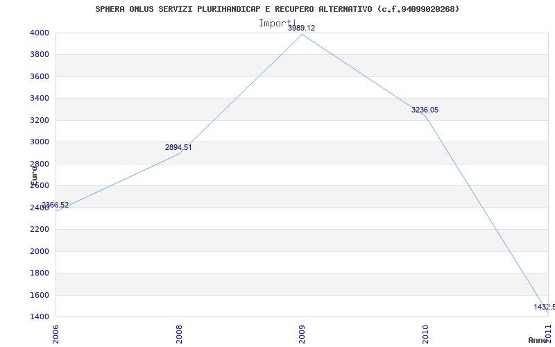Select the 3200 y-axis tick label

click(40, 120)
